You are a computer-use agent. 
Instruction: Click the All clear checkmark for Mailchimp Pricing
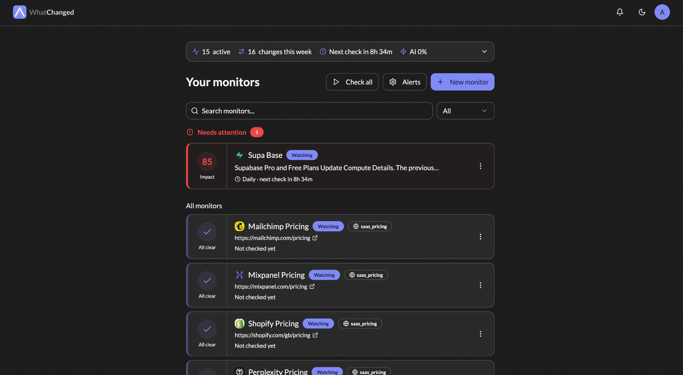click(x=207, y=232)
